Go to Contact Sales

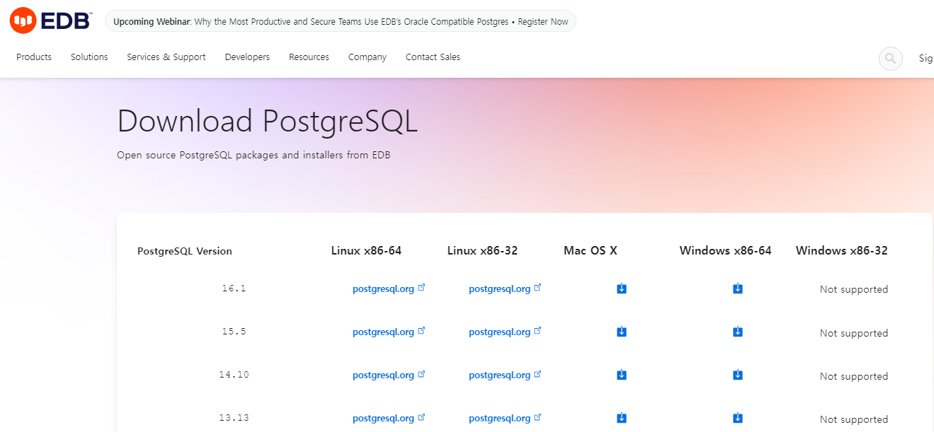433,57
